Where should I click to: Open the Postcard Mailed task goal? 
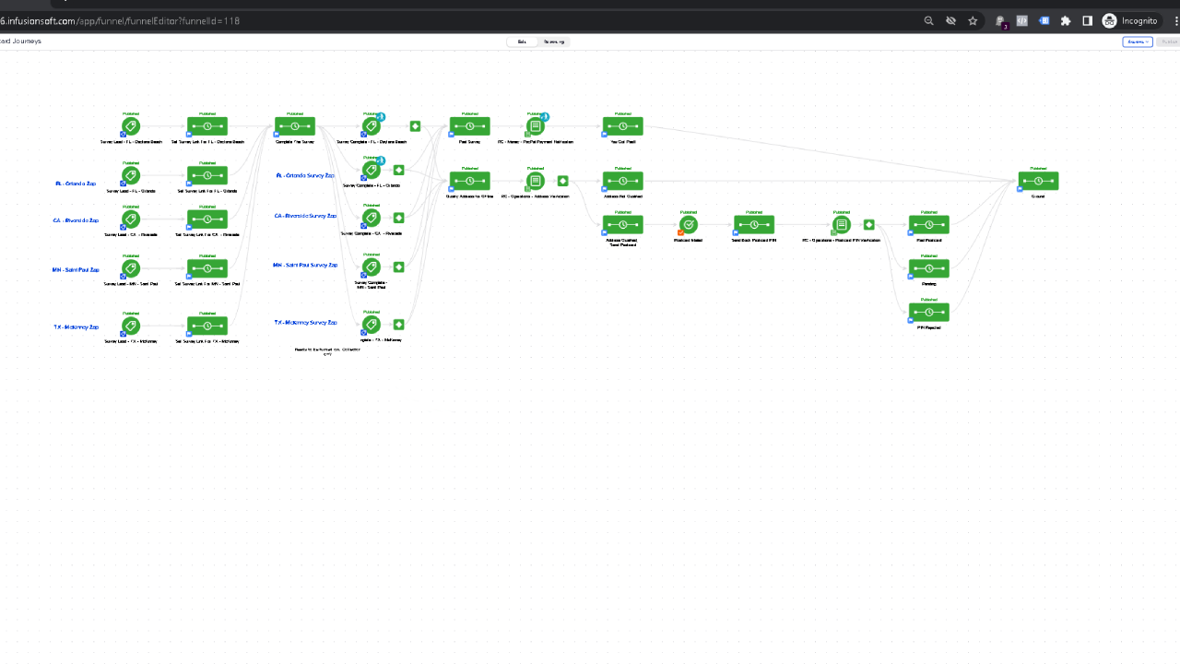tap(689, 225)
